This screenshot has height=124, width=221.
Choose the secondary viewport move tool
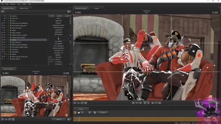(78, 103)
